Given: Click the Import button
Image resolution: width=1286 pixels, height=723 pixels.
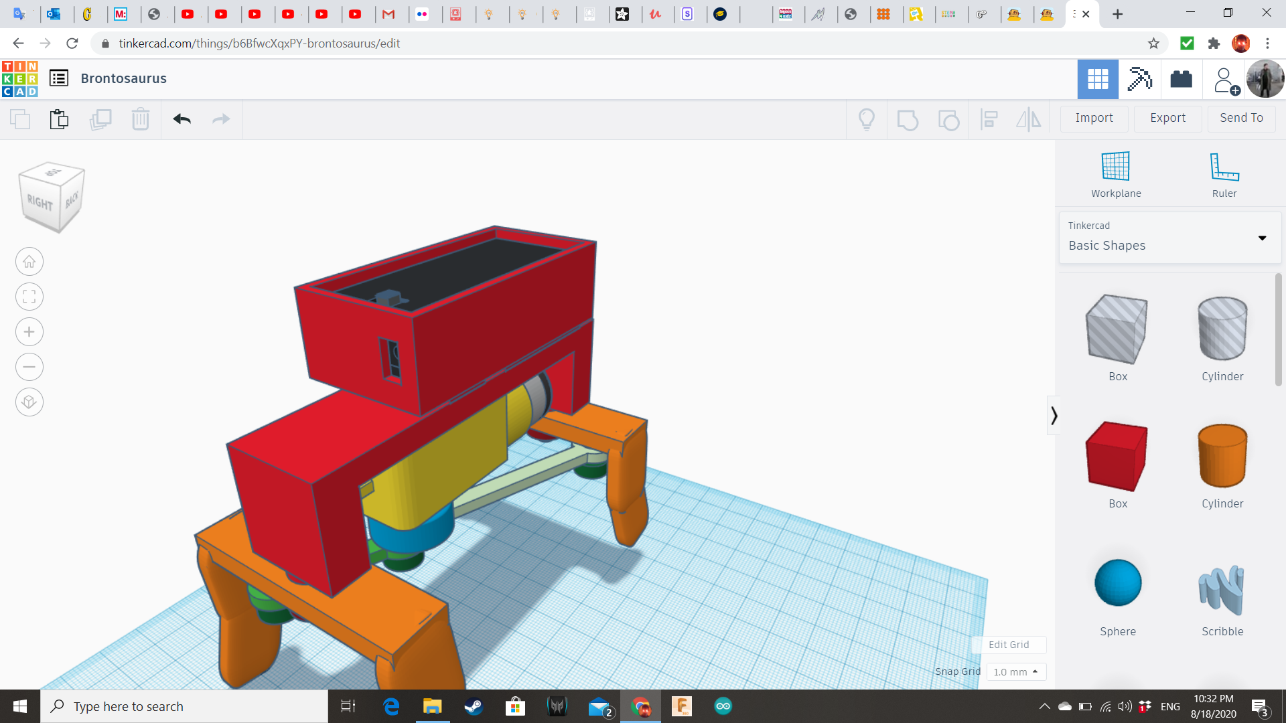Looking at the screenshot, I should [x=1094, y=118].
